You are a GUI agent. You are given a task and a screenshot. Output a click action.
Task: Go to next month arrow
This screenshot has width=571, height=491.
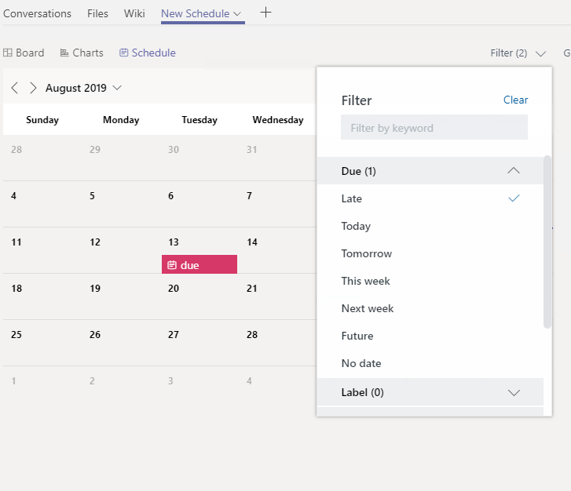(33, 88)
